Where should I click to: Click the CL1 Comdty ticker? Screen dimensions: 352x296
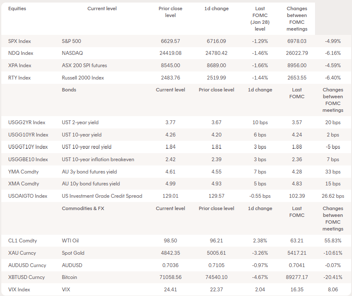23,241
